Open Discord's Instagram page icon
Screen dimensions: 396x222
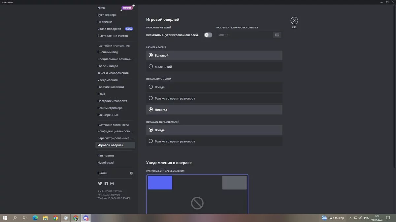112,184
